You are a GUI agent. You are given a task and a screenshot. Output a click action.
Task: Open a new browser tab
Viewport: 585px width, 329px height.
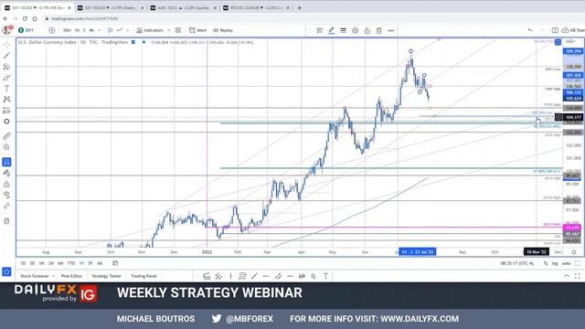point(299,7)
